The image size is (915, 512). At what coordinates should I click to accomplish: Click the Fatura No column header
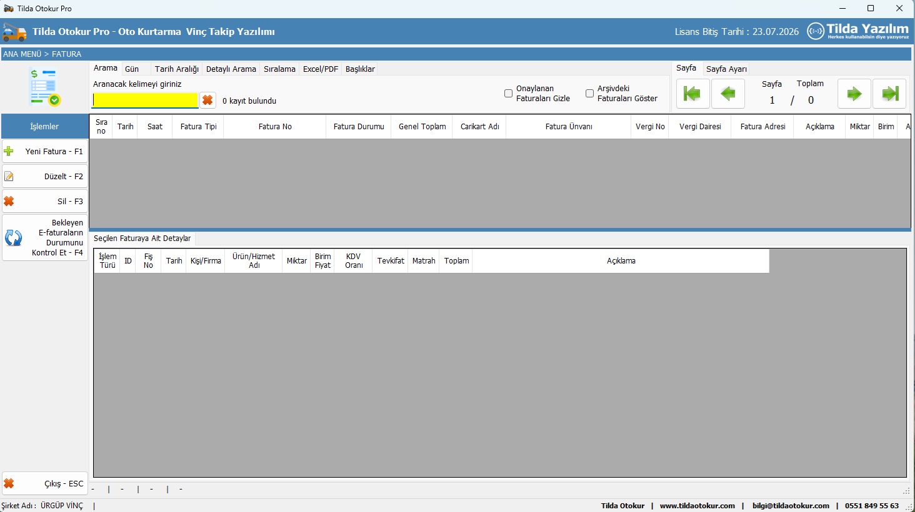point(275,127)
